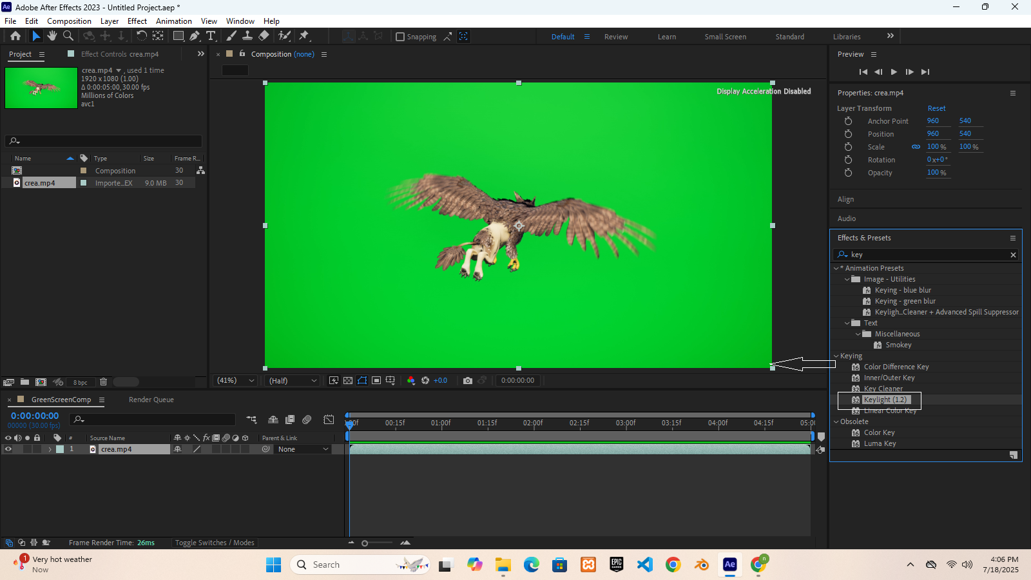Create a new folder in Project panel
Image resolution: width=1031 pixels, height=580 pixels.
tap(24, 382)
